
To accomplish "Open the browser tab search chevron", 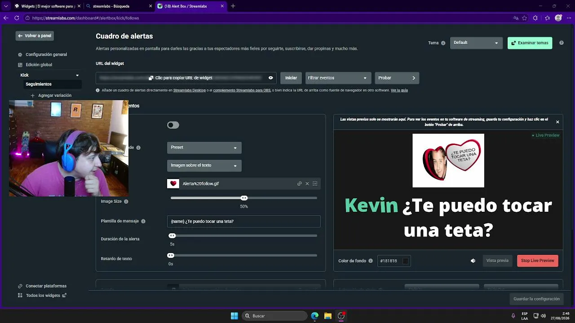I will (x=6, y=6).
